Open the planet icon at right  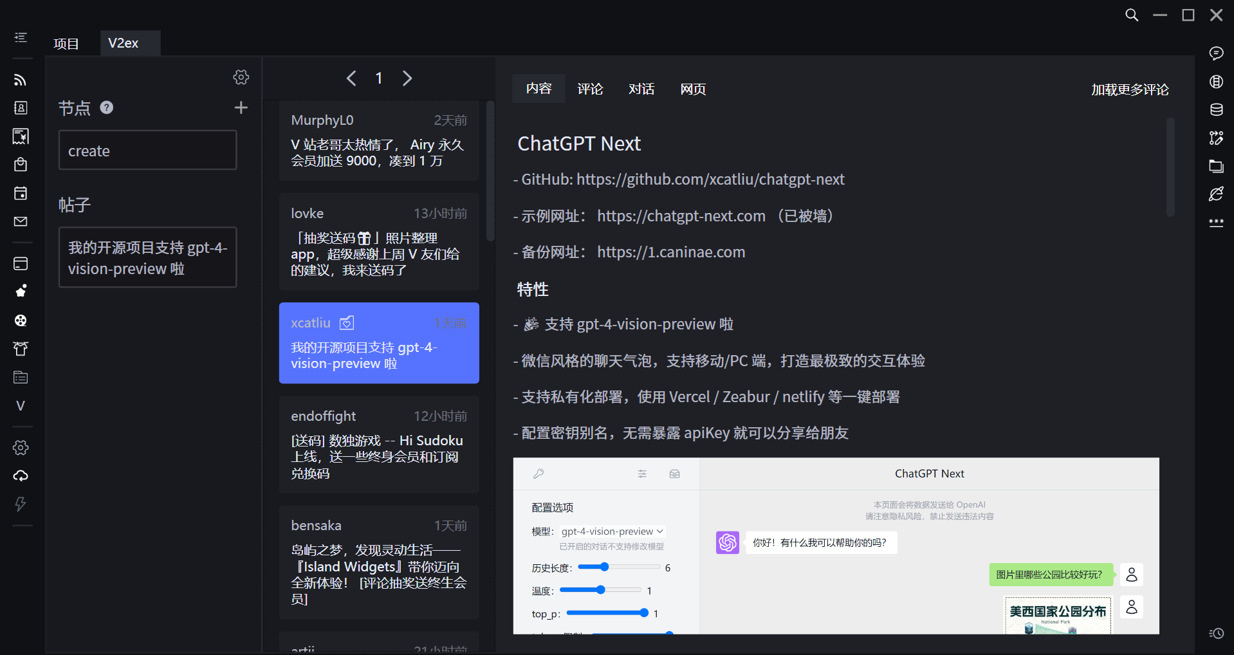[x=1216, y=194]
